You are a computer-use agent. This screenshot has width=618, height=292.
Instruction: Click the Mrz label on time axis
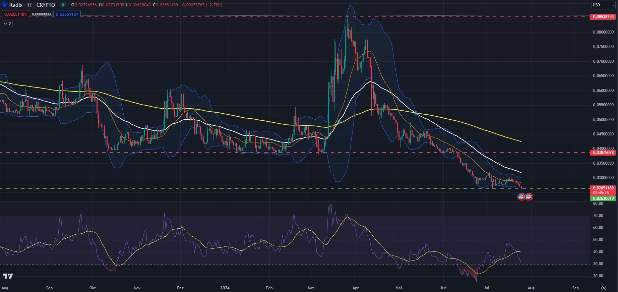[311, 288]
